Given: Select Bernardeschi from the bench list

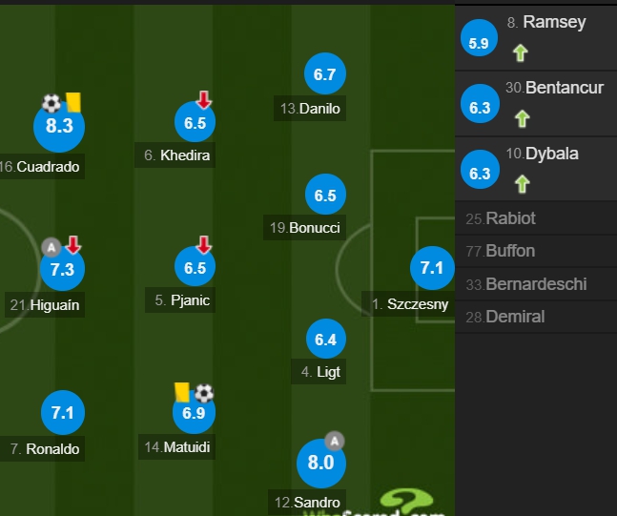Looking at the screenshot, I should tap(536, 284).
